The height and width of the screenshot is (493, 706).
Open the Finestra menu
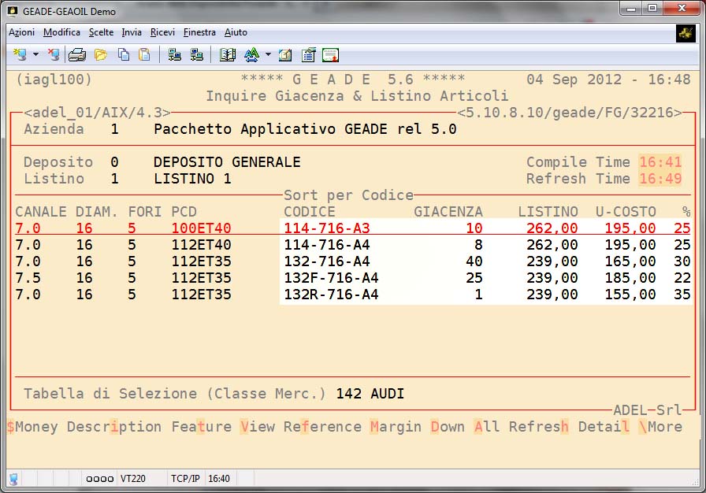(199, 32)
